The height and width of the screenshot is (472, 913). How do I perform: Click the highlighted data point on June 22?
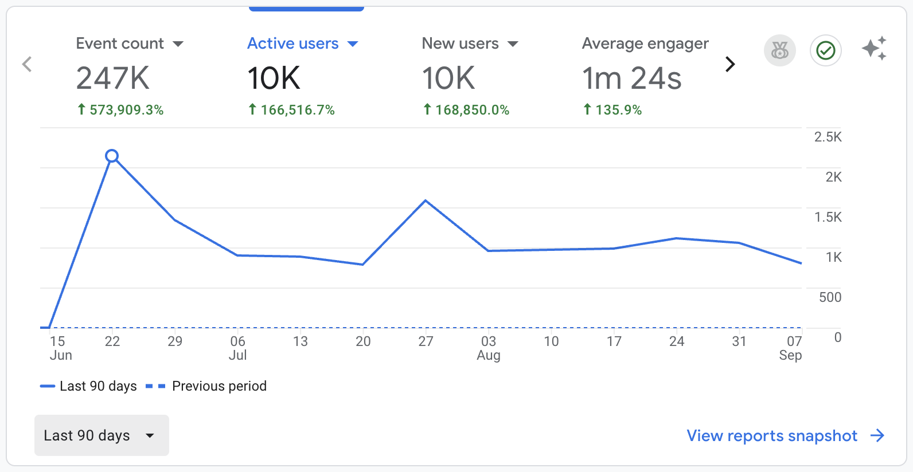click(112, 156)
